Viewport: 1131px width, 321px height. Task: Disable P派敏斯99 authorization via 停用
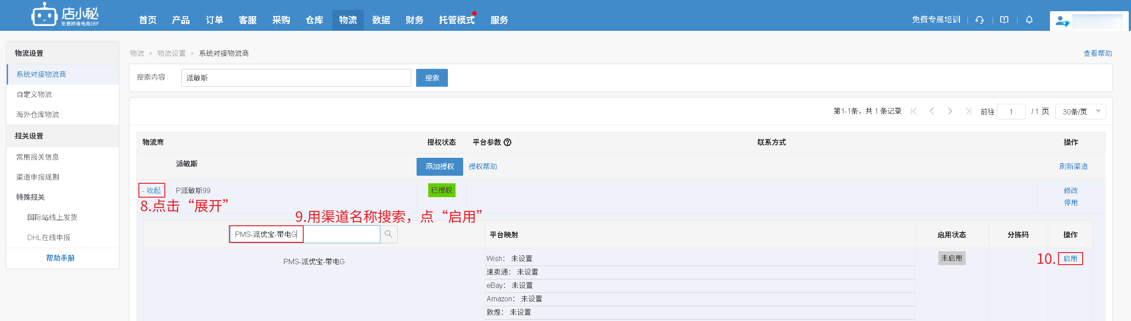click(1071, 203)
